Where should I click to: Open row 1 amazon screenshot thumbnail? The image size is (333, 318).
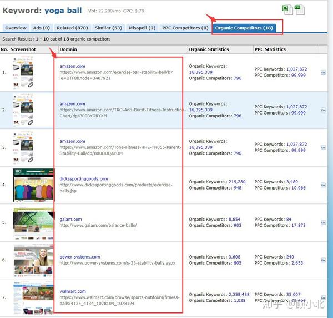tap(23, 72)
